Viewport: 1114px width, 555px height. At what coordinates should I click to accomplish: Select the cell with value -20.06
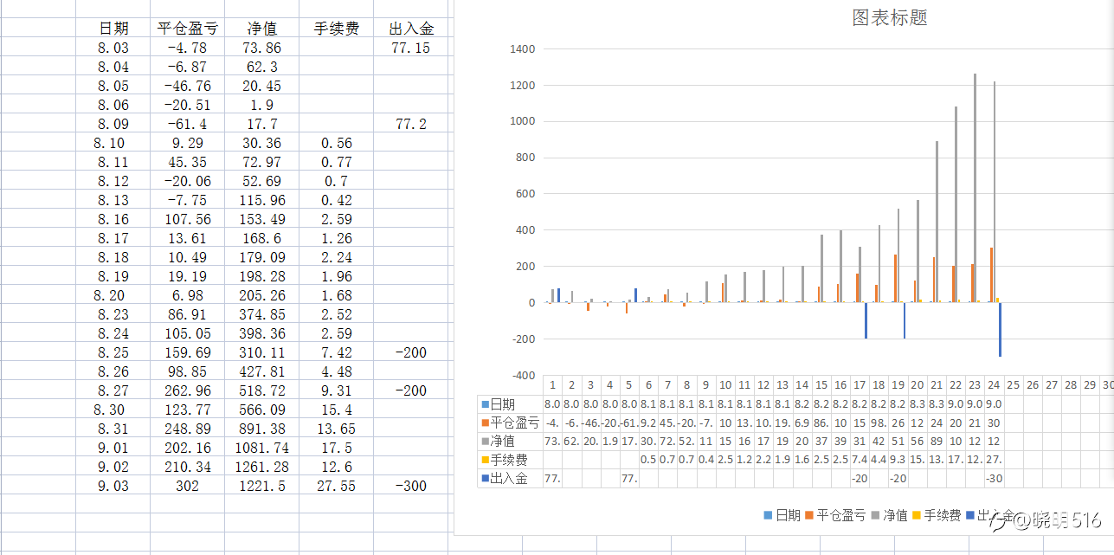[x=187, y=181]
